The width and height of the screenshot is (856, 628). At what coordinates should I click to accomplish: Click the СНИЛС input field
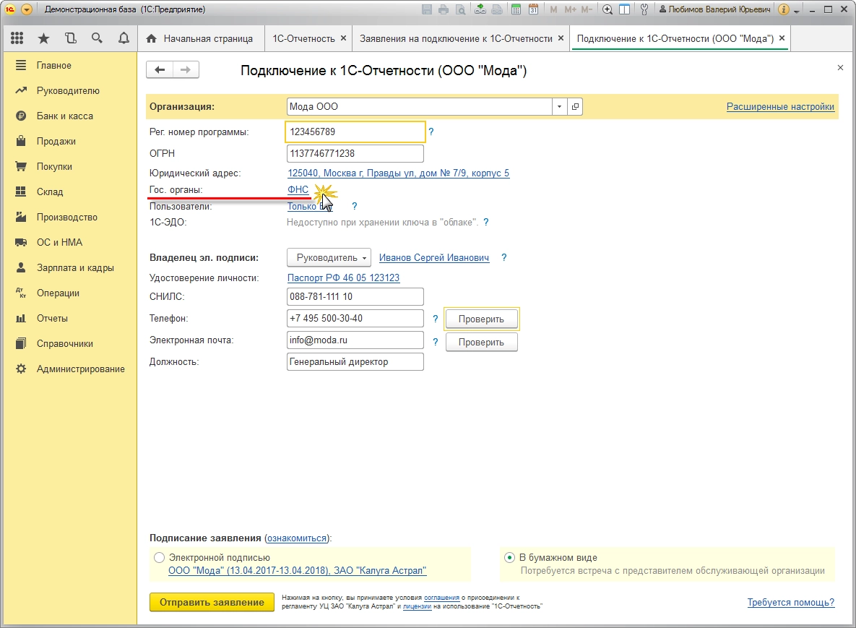click(355, 297)
